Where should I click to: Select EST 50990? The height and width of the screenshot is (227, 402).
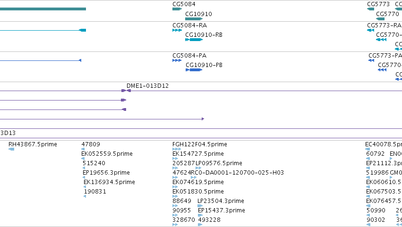(376, 210)
